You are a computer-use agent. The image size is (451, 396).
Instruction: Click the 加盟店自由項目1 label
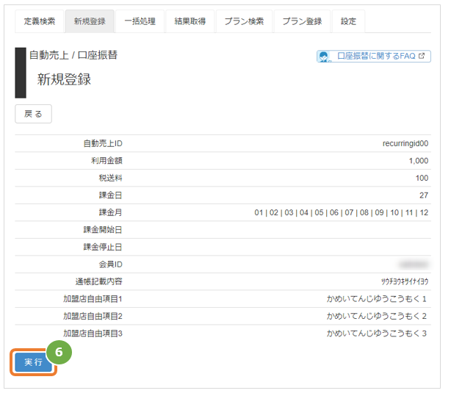pyautogui.click(x=93, y=299)
